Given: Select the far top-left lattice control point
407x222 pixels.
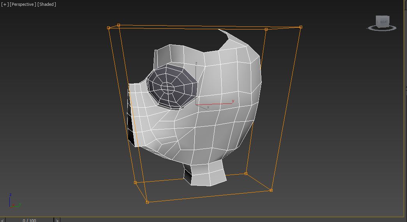Looking at the screenshot, I should click(x=108, y=28).
